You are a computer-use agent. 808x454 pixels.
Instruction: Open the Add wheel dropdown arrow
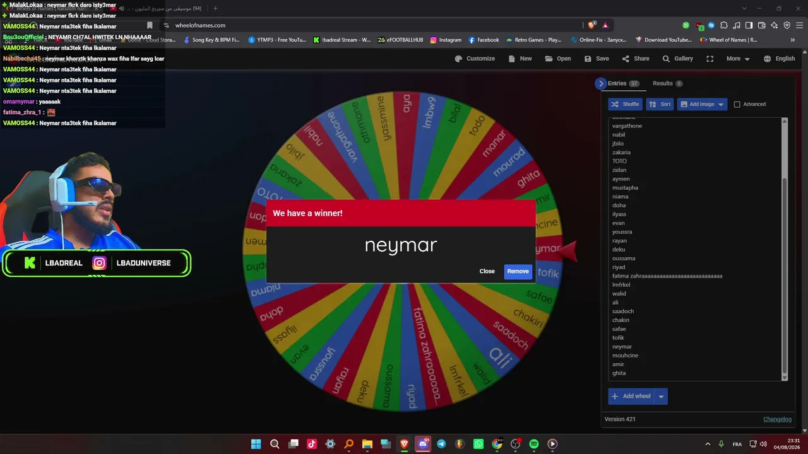pos(661,396)
